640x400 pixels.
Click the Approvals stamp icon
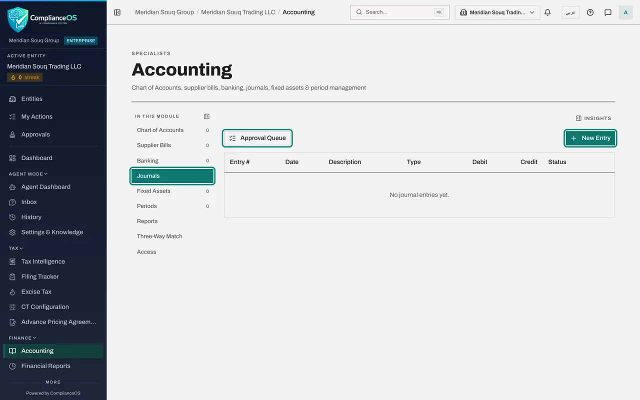tap(12, 134)
